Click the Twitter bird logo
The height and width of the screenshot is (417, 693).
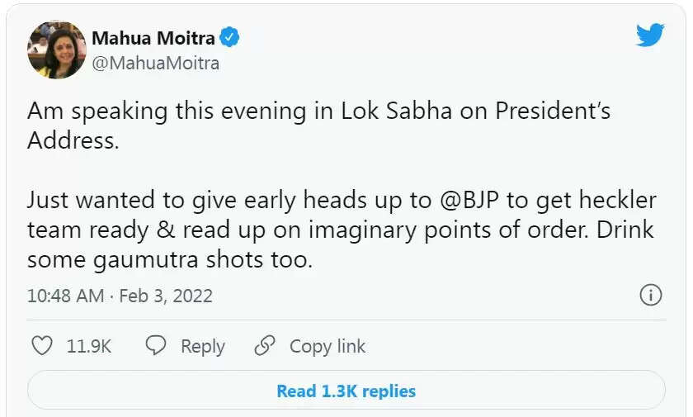[x=650, y=35]
